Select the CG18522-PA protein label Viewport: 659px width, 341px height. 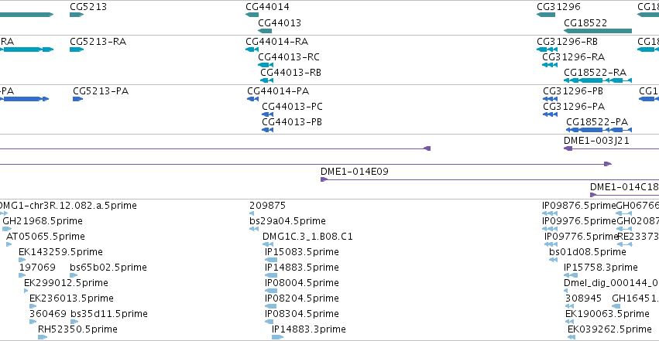coord(597,122)
